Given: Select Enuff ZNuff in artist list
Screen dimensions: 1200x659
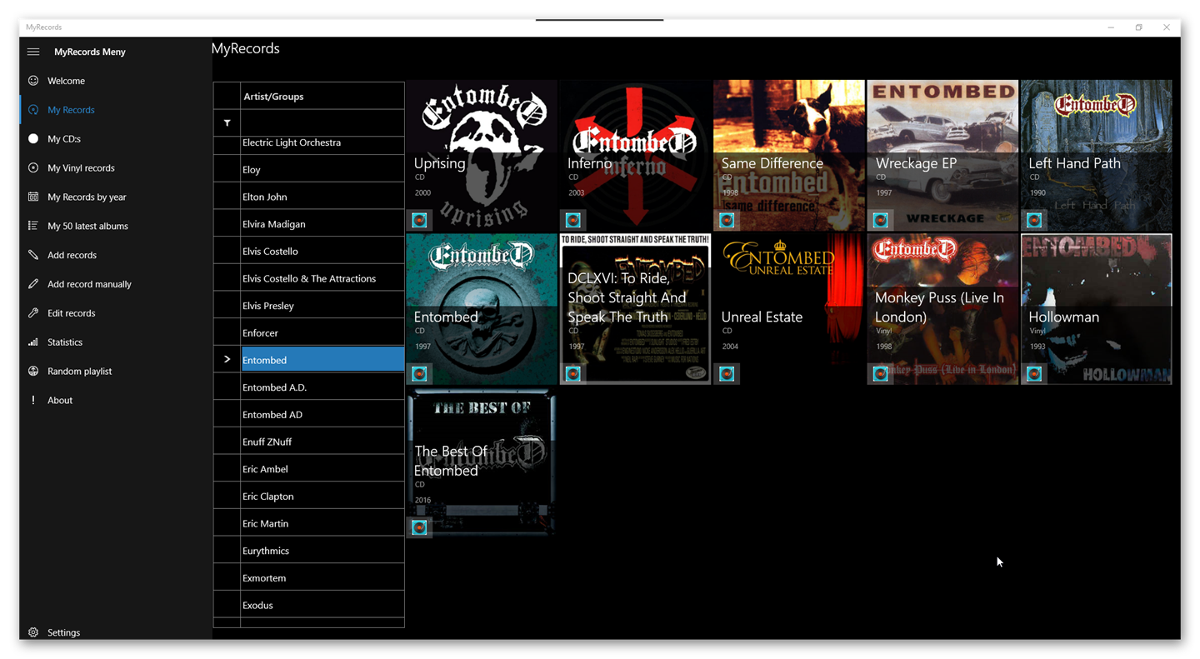Looking at the screenshot, I should (322, 442).
